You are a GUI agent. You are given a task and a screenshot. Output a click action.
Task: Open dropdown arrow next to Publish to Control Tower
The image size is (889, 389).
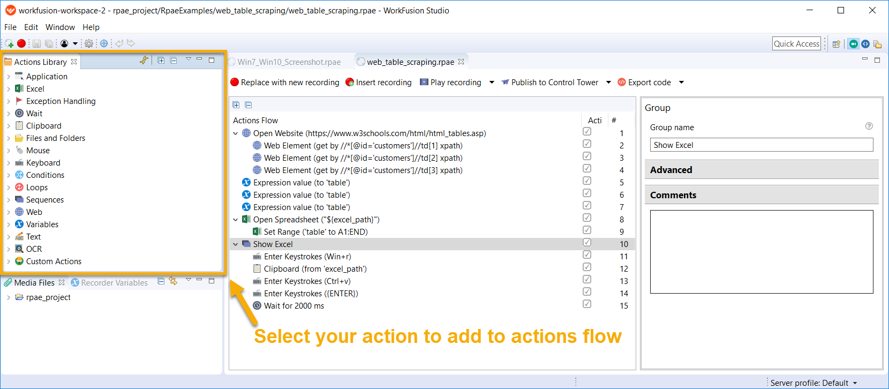[608, 83]
